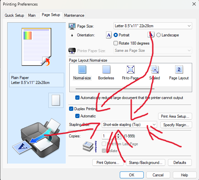Screen dimensions: 199x180
Task: Uncheck the Automatic duplex checkbox
Action: pos(77,116)
